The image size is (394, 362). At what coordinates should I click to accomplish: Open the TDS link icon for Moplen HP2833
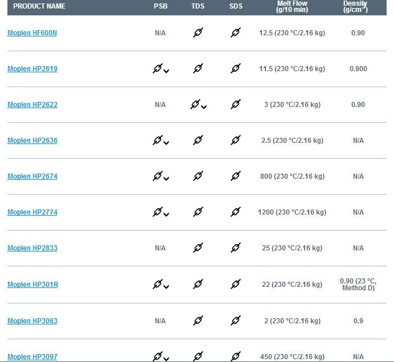198,248
